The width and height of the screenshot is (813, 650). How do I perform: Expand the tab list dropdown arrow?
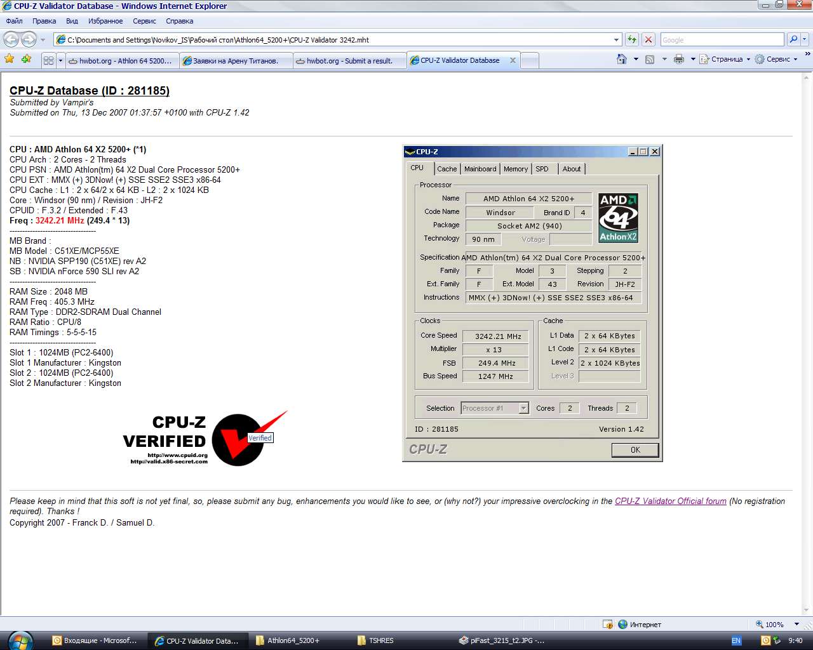tap(60, 61)
